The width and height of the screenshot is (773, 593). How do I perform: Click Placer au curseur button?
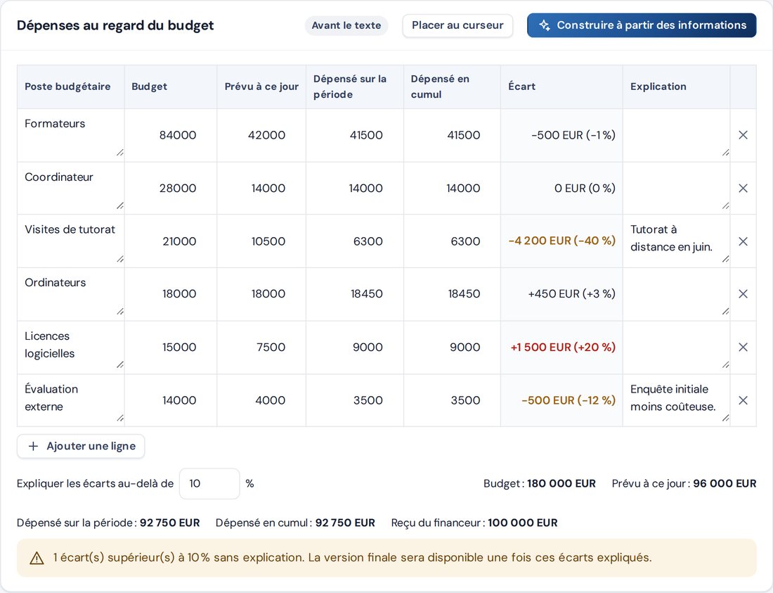[457, 25]
